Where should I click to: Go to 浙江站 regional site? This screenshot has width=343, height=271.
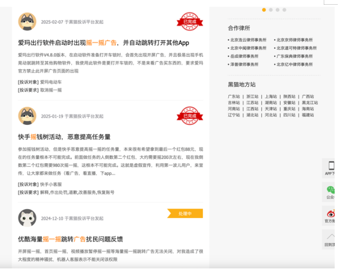click(252, 96)
